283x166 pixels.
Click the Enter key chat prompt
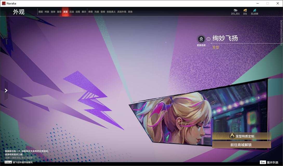click(8, 162)
